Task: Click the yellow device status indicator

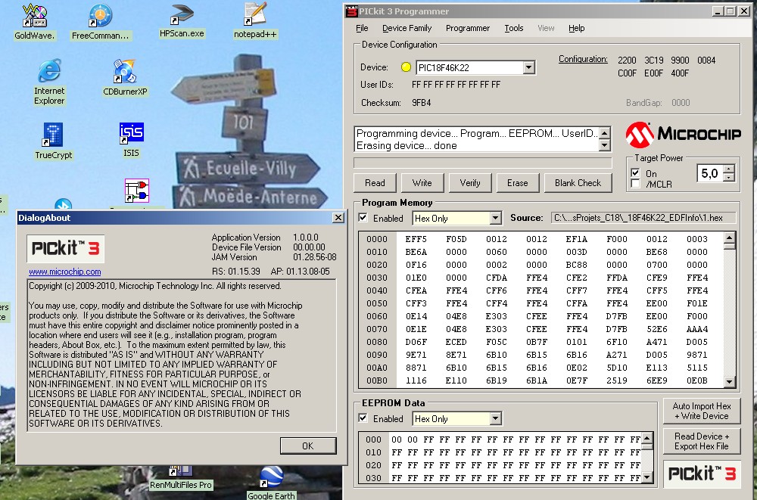Action: pyautogui.click(x=406, y=67)
